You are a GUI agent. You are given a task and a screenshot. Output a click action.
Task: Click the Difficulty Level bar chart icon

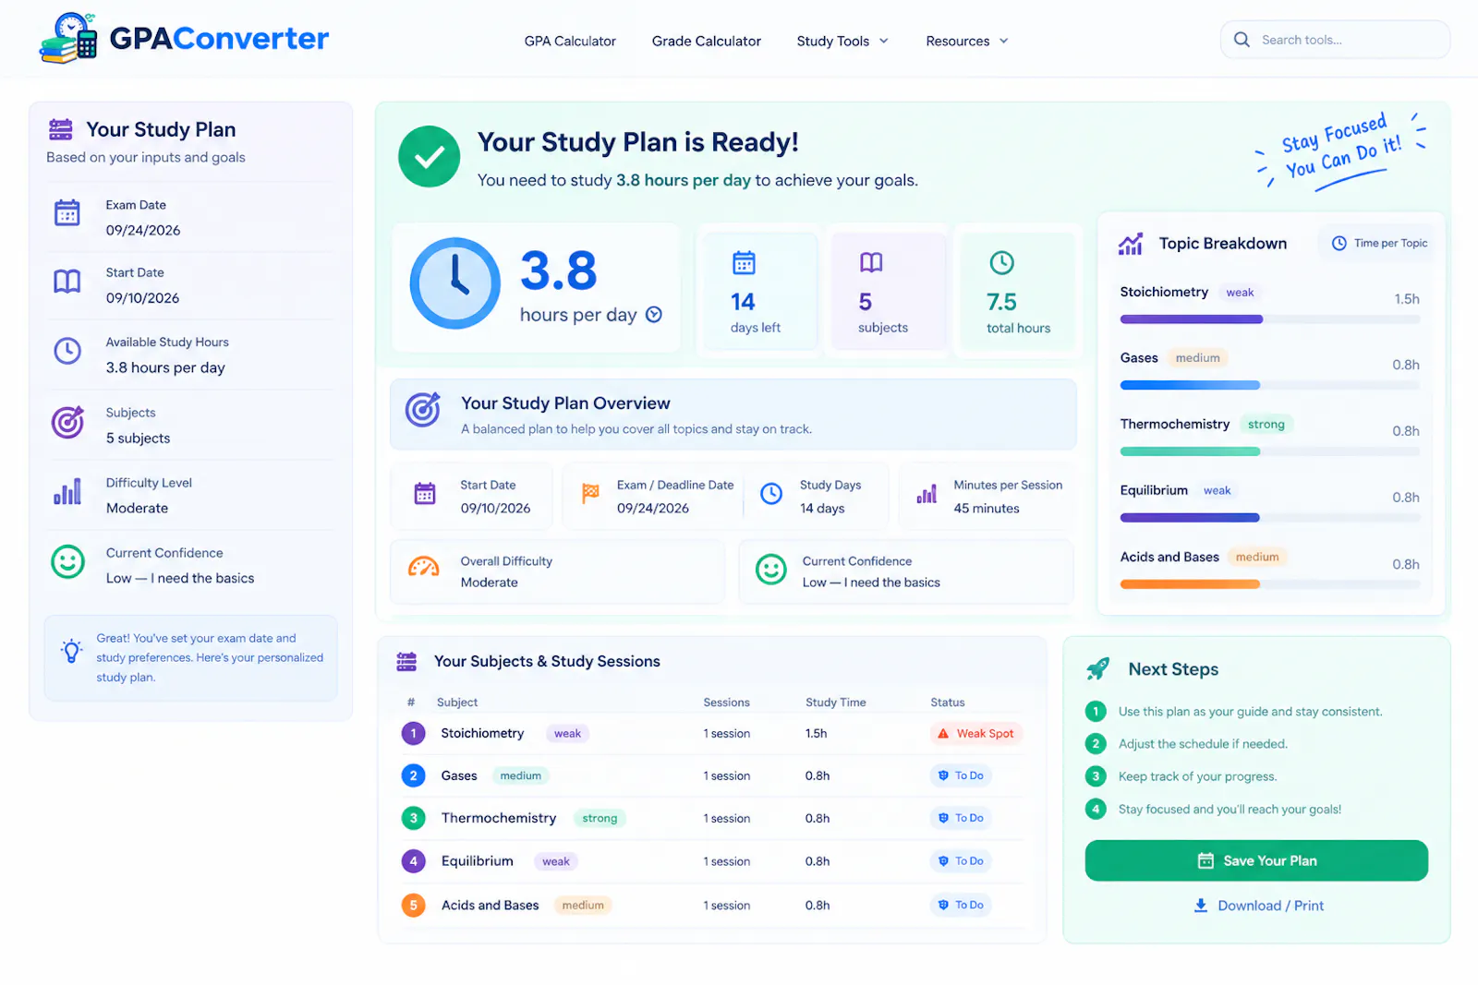[67, 491]
